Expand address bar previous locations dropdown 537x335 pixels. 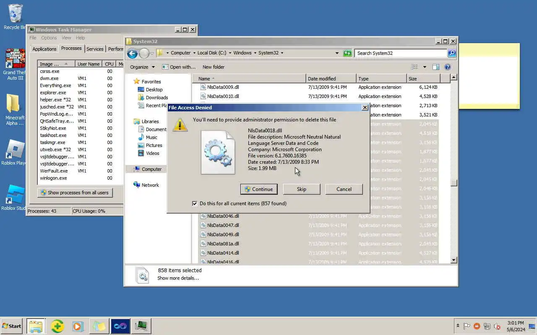click(x=337, y=53)
